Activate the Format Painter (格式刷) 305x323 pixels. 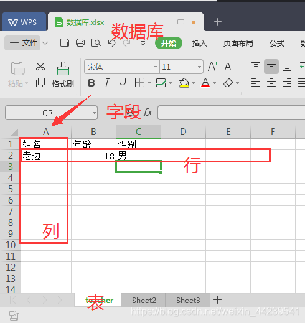pos(63,75)
